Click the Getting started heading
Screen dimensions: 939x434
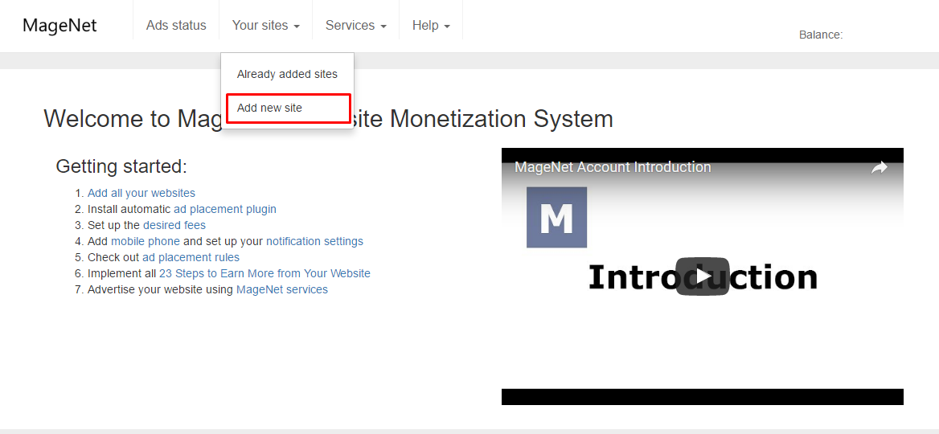click(121, 166)
